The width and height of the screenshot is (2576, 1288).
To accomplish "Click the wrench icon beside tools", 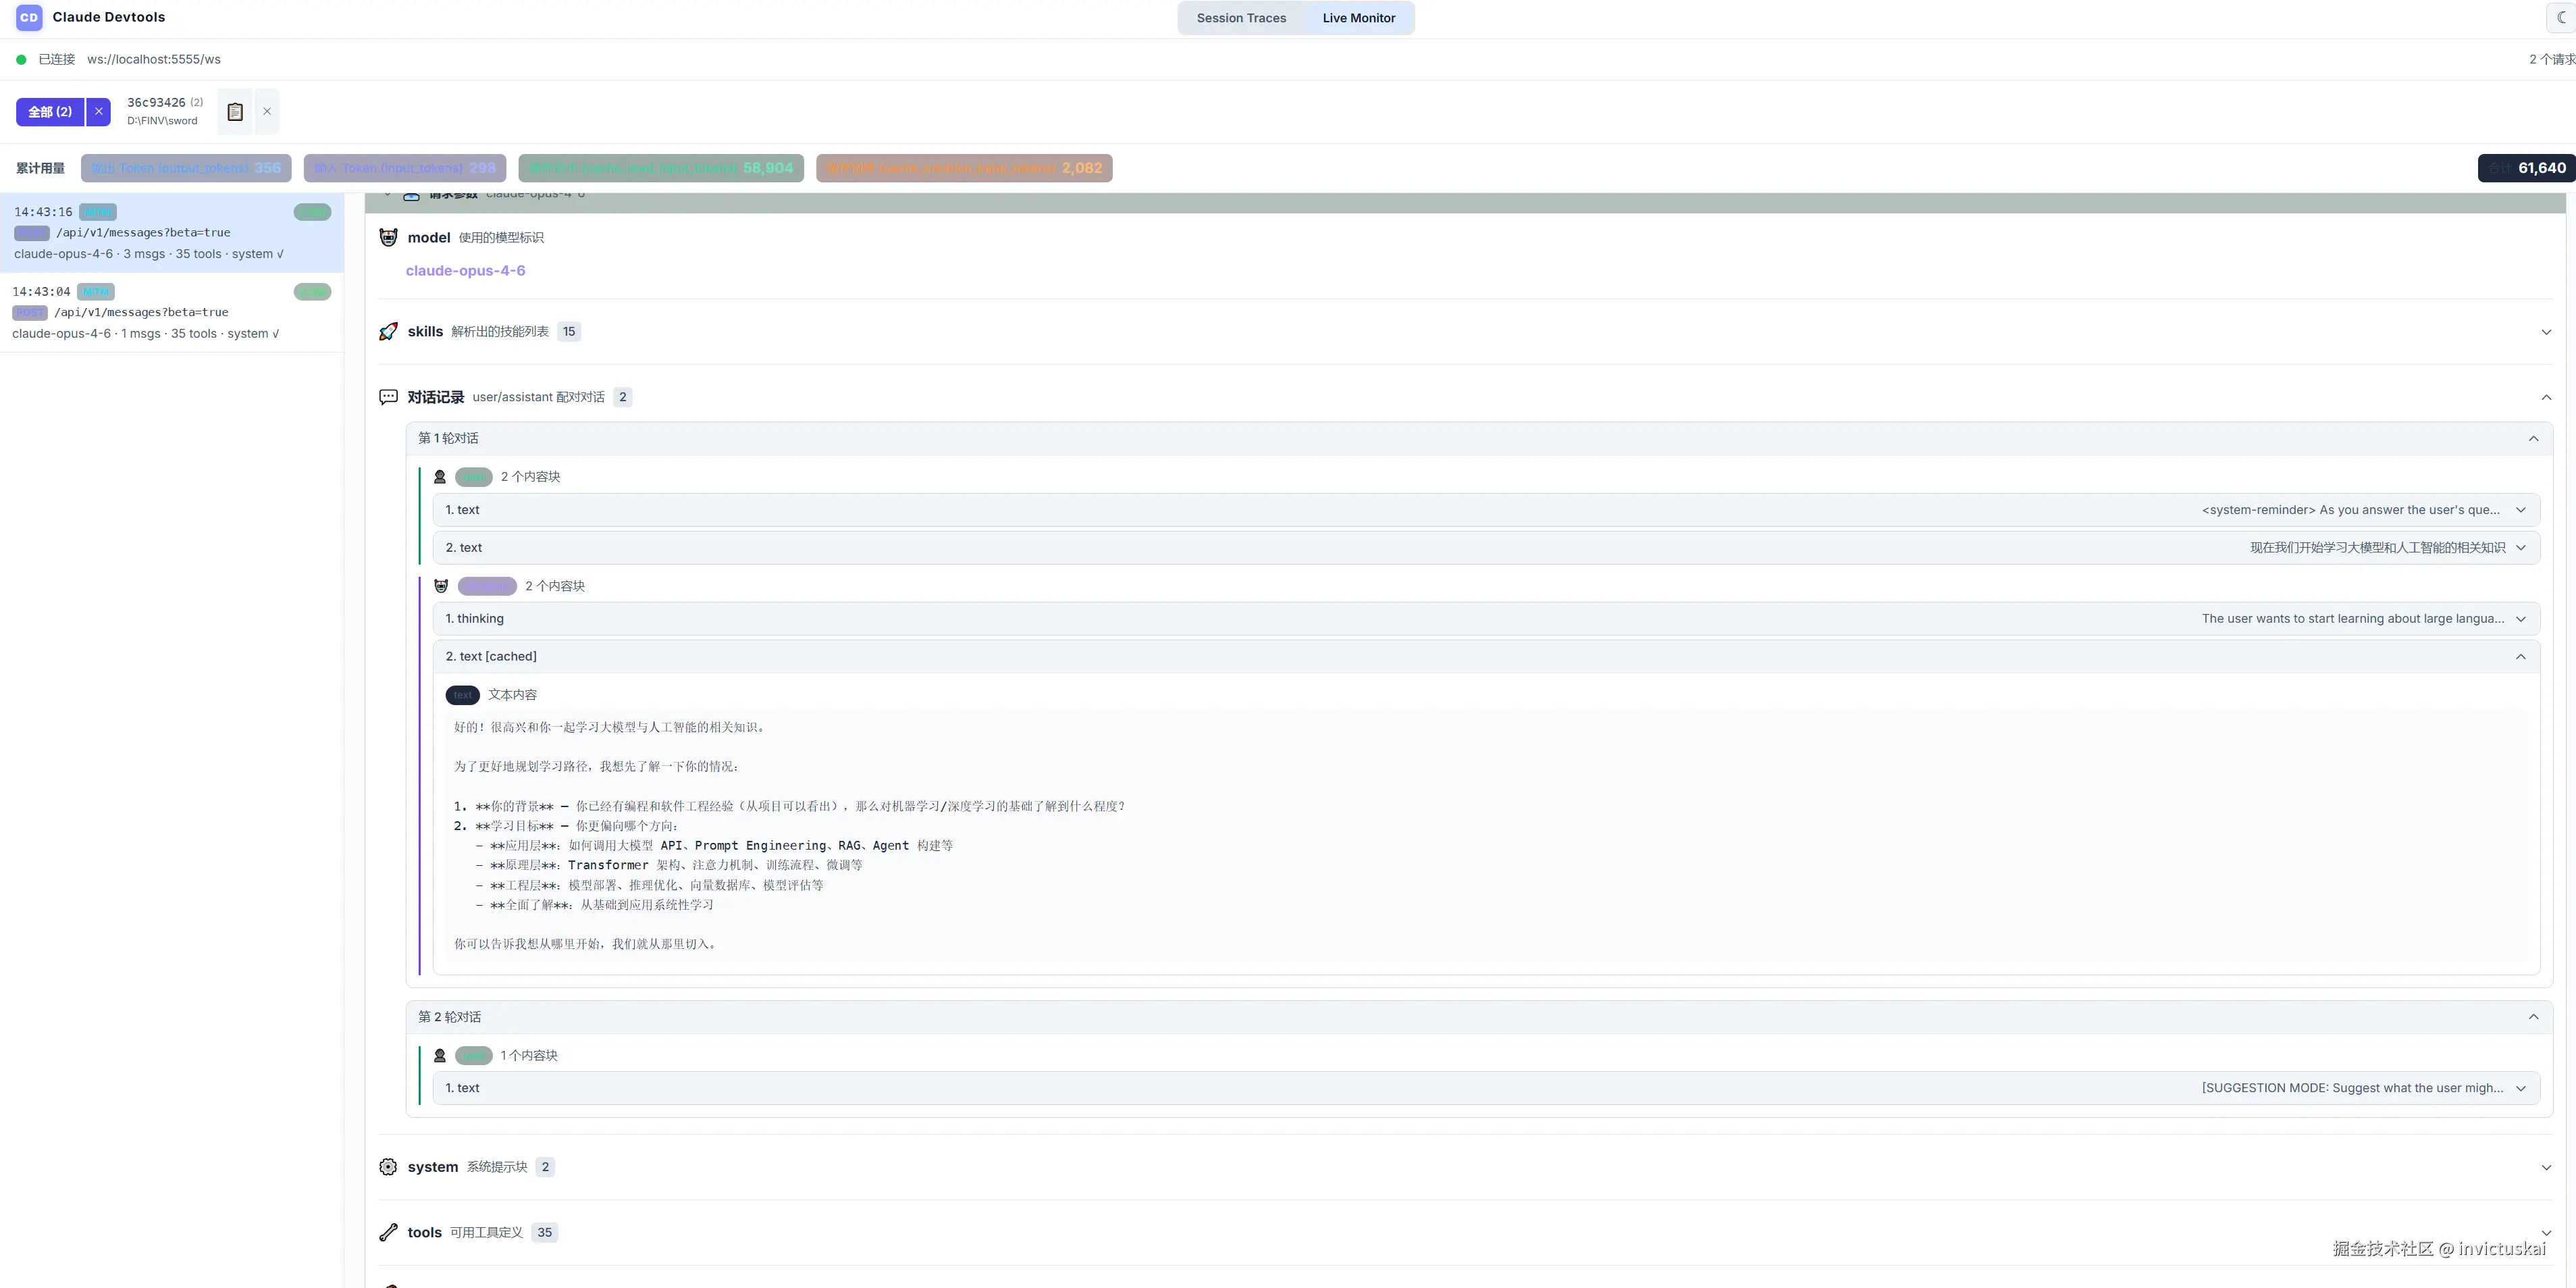I will click(388, 1232).
